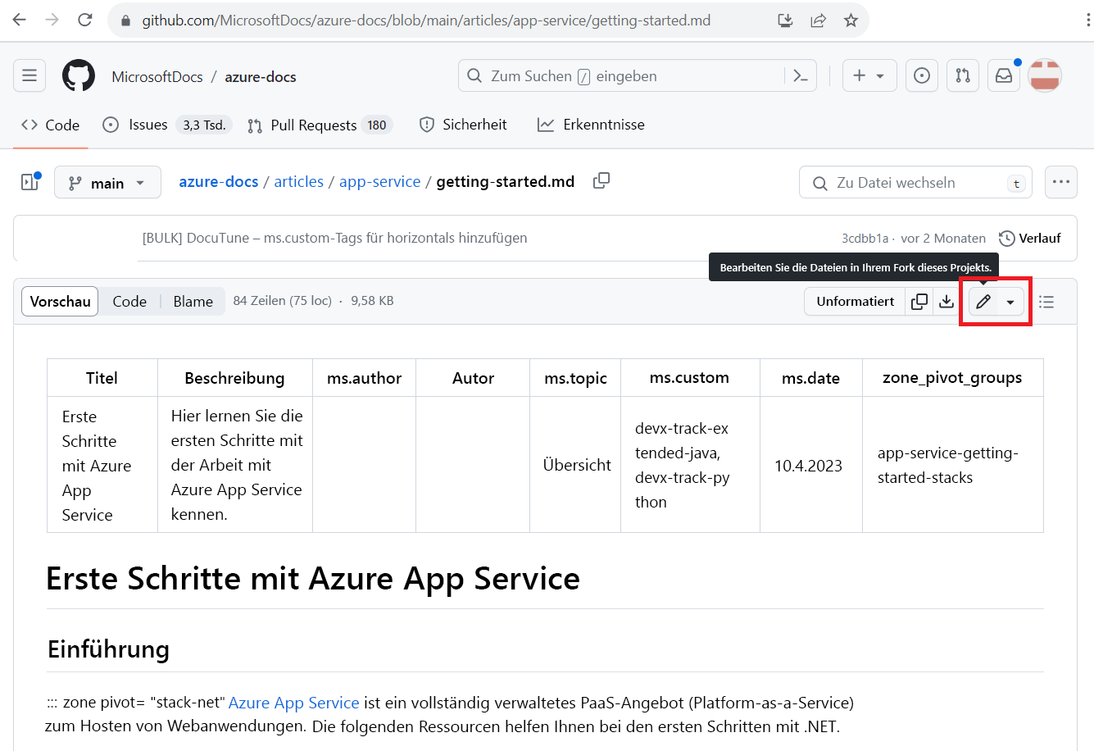Screen dimensions: 1094x751
Task: Go to app-service folder breadcrumb
Action: 380,181
